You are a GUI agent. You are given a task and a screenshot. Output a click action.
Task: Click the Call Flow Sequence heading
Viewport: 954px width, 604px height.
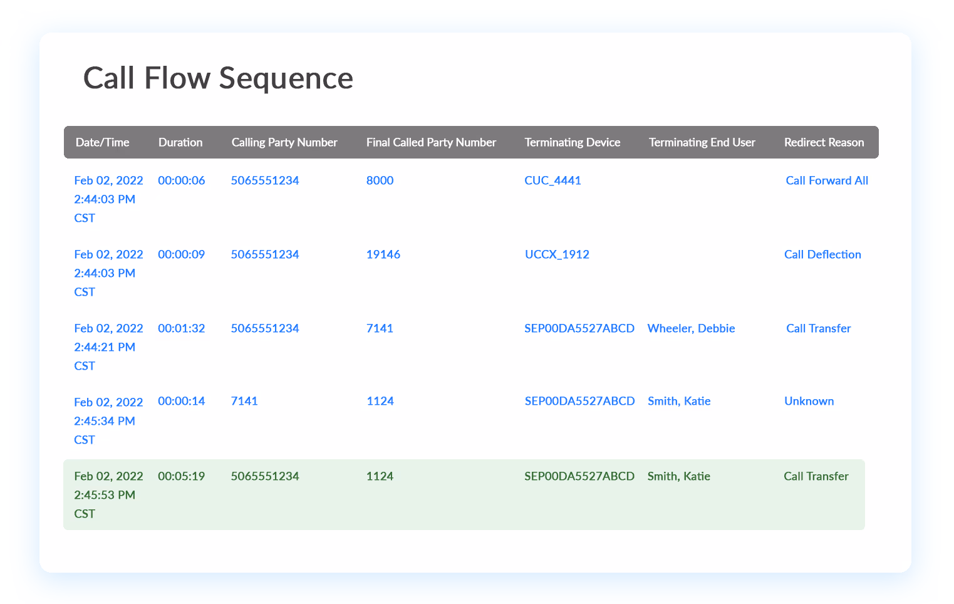tap(218, 79)
